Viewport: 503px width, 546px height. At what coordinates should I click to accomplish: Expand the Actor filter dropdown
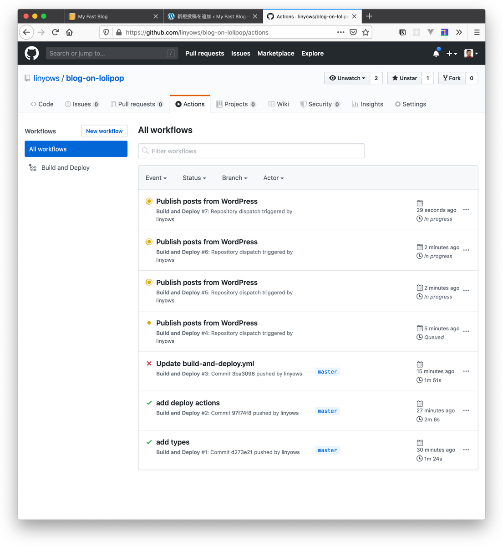273,178
